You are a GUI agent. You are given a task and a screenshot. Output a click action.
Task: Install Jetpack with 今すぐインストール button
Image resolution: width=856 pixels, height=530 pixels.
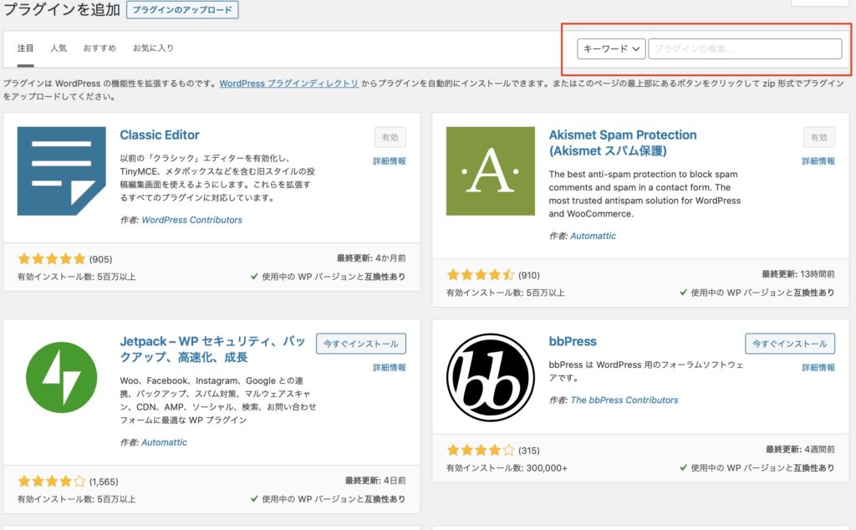361,344
